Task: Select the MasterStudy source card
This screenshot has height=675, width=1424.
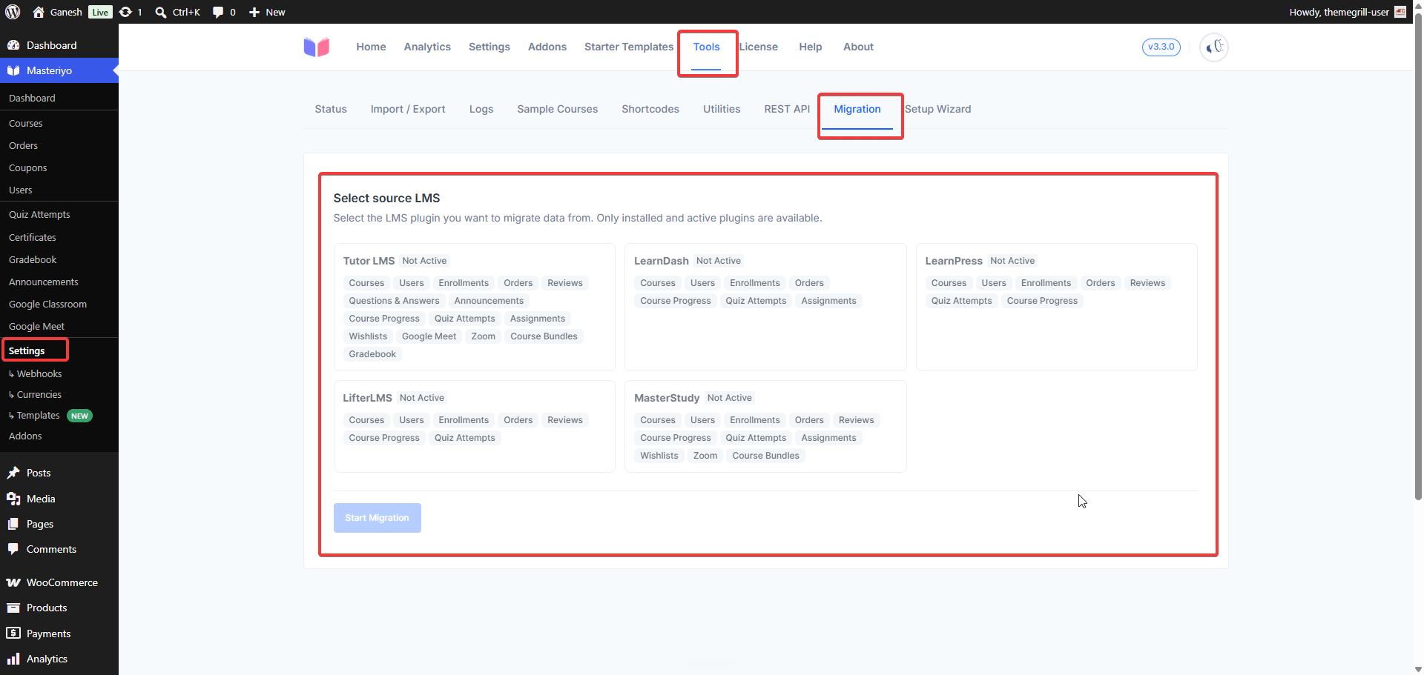Action: 765,426
